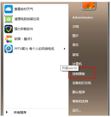Open the Administrator personal folder
Image resolution: width=111 pixels, height=117 pixels.
pyautogui.click(x=83, y=17)
